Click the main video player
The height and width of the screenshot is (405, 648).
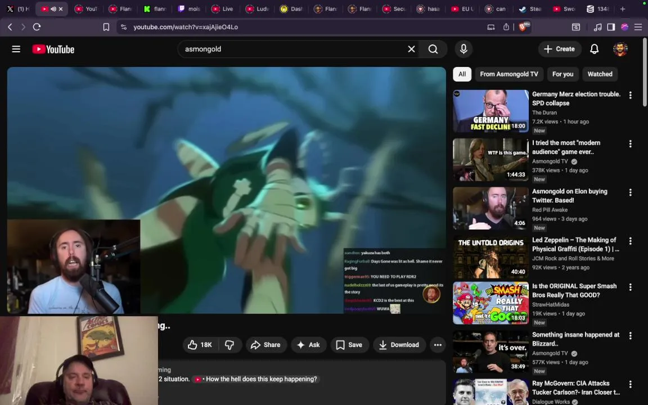point(227,190)
